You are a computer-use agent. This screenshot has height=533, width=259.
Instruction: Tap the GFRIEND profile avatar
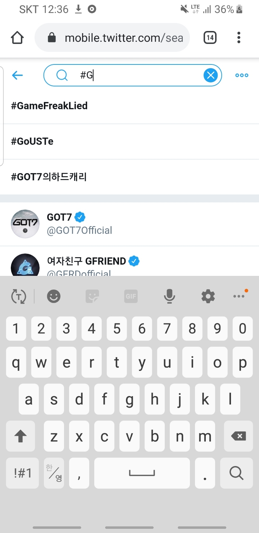[25, 265]
